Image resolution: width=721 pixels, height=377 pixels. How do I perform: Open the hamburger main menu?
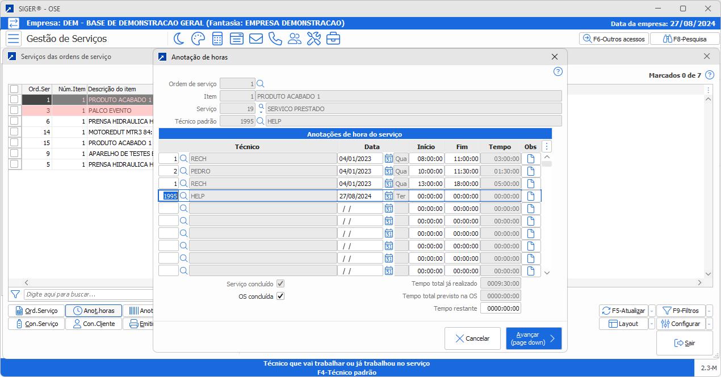tap(14, 39)
